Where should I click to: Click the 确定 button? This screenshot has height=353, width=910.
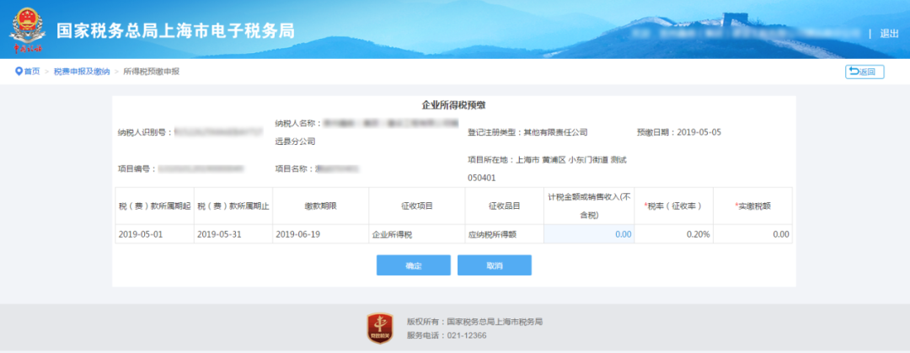pyautogui.click(x=413, y=265)
